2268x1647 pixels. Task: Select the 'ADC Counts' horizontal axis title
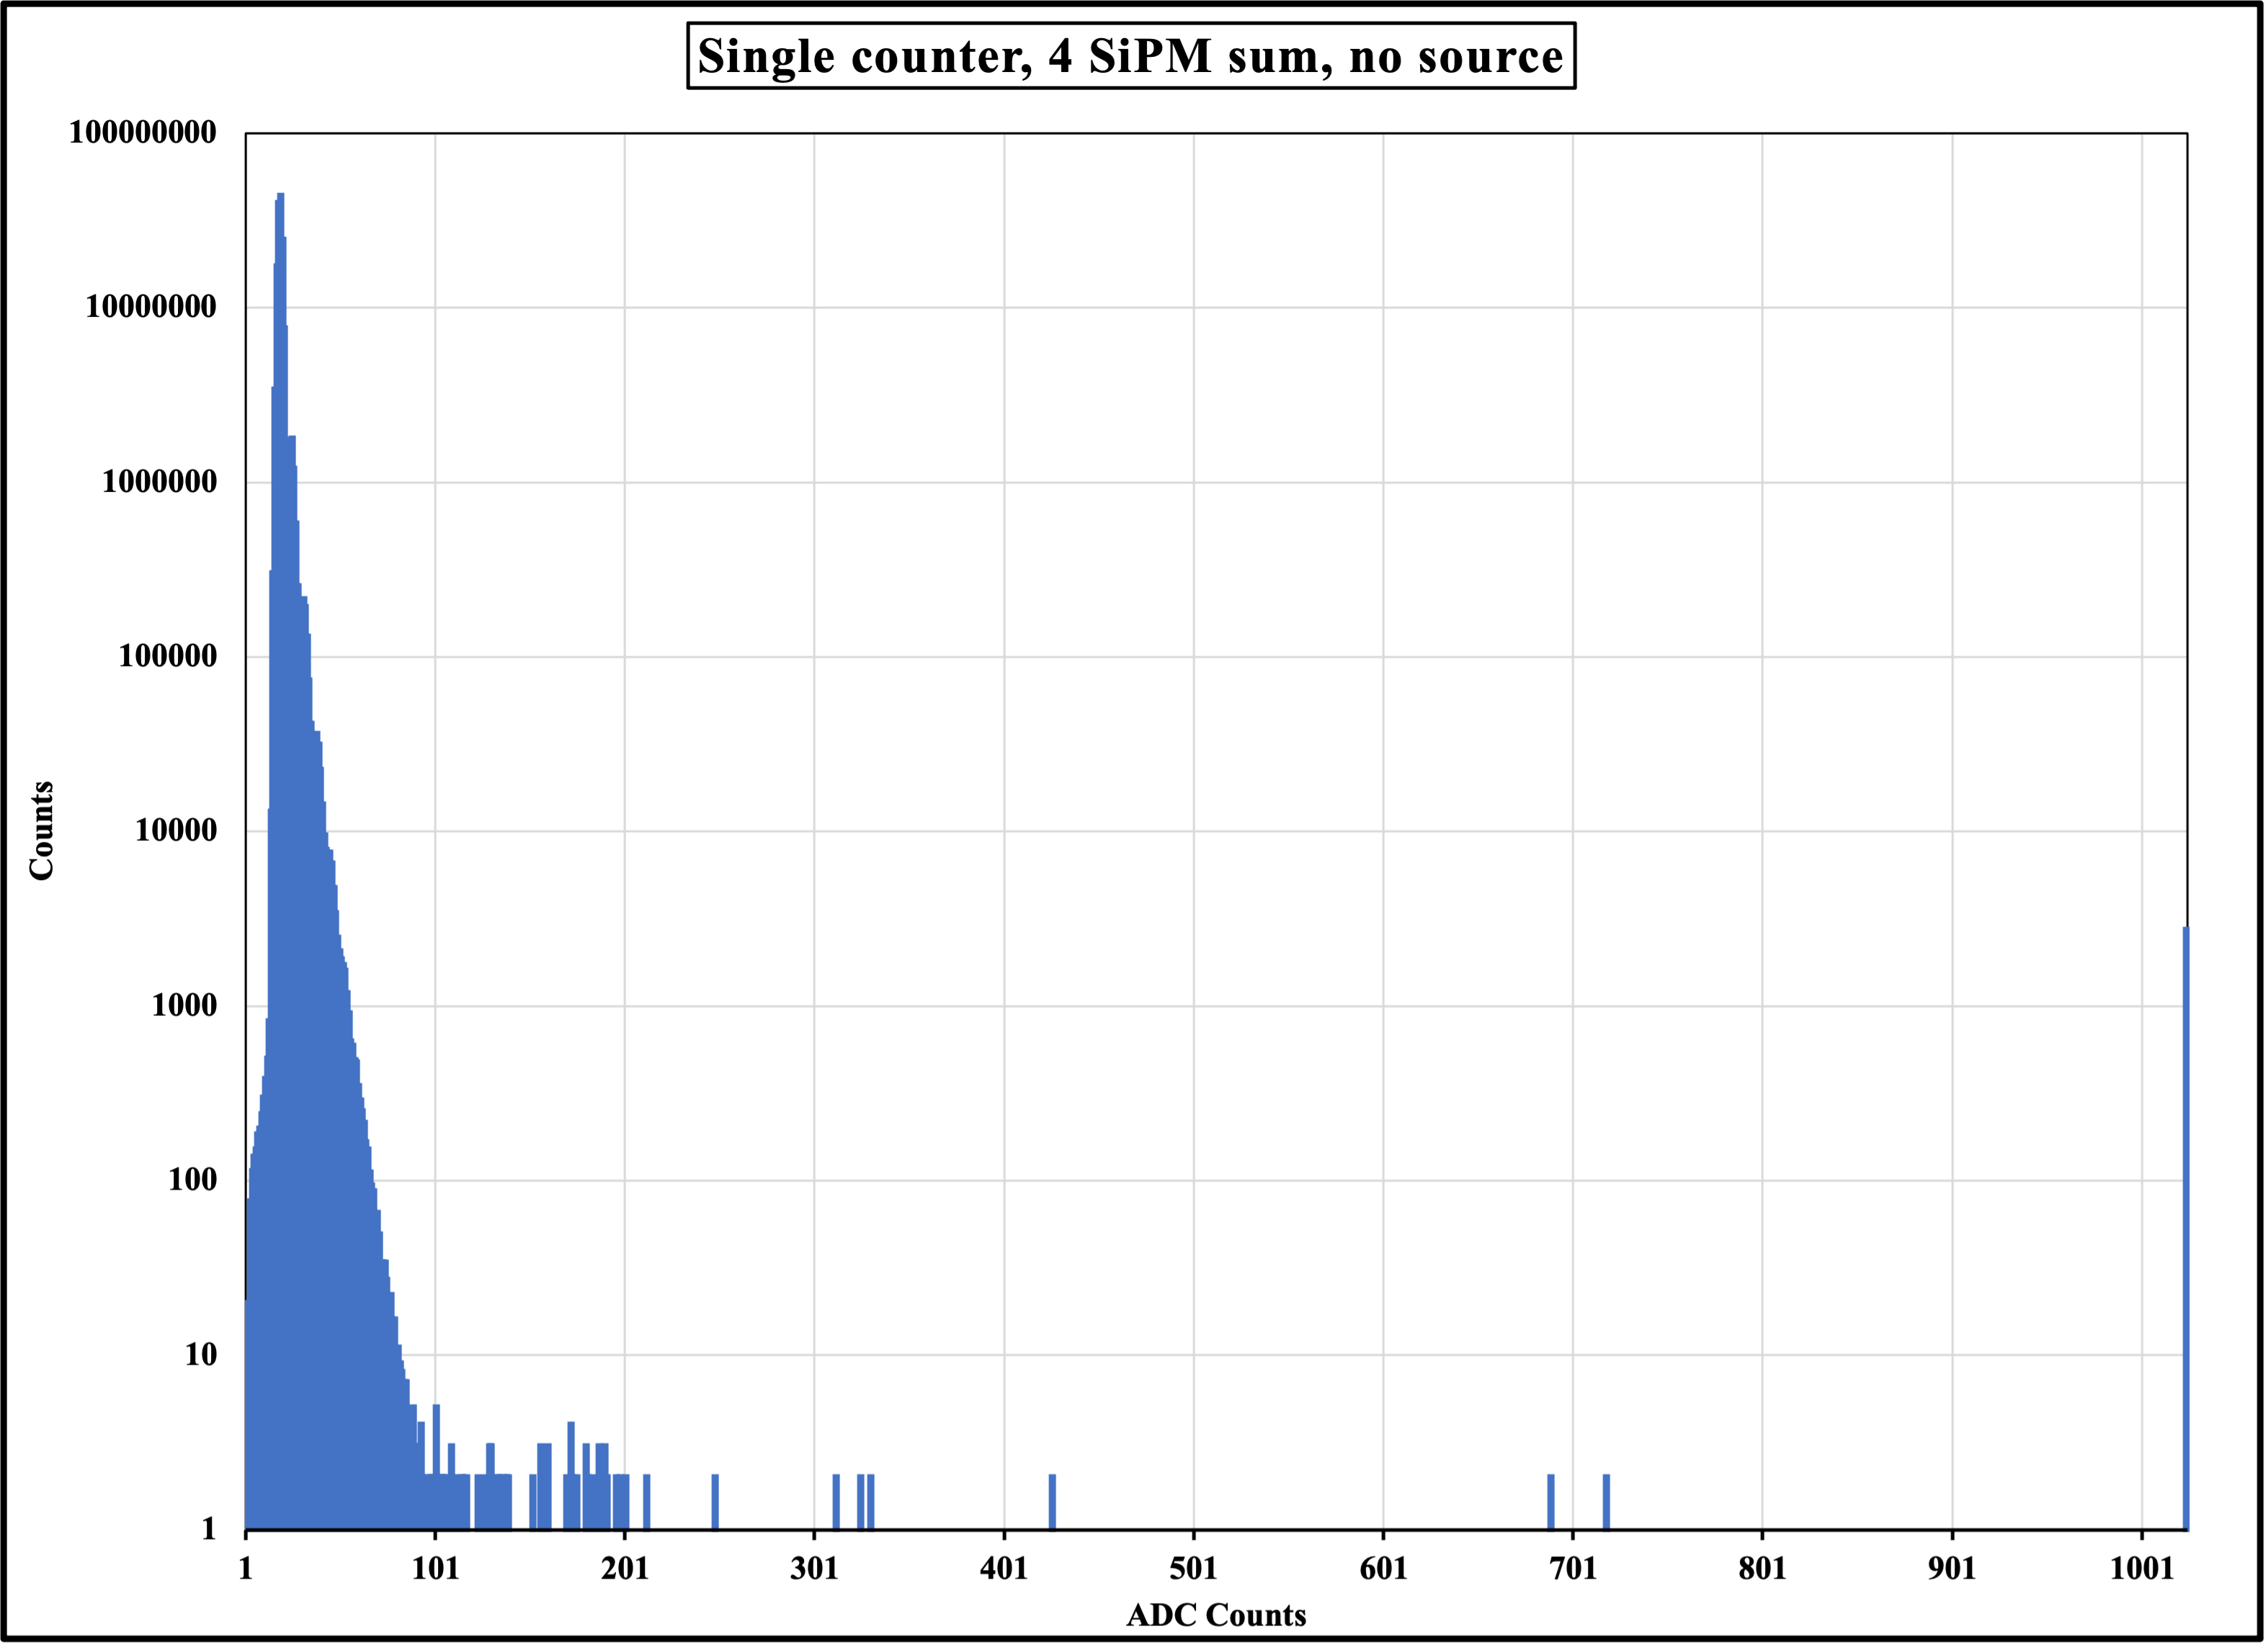(1216, 1615)
